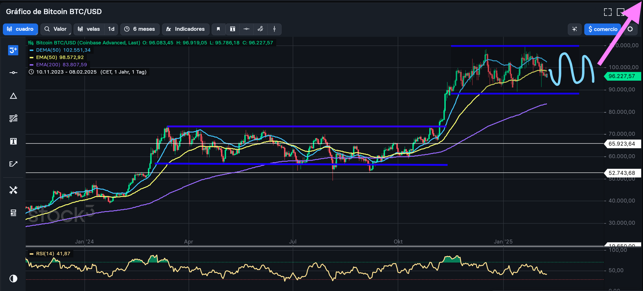
Task: Open the Indicadores menu
Action: click(x=186, y=29)
